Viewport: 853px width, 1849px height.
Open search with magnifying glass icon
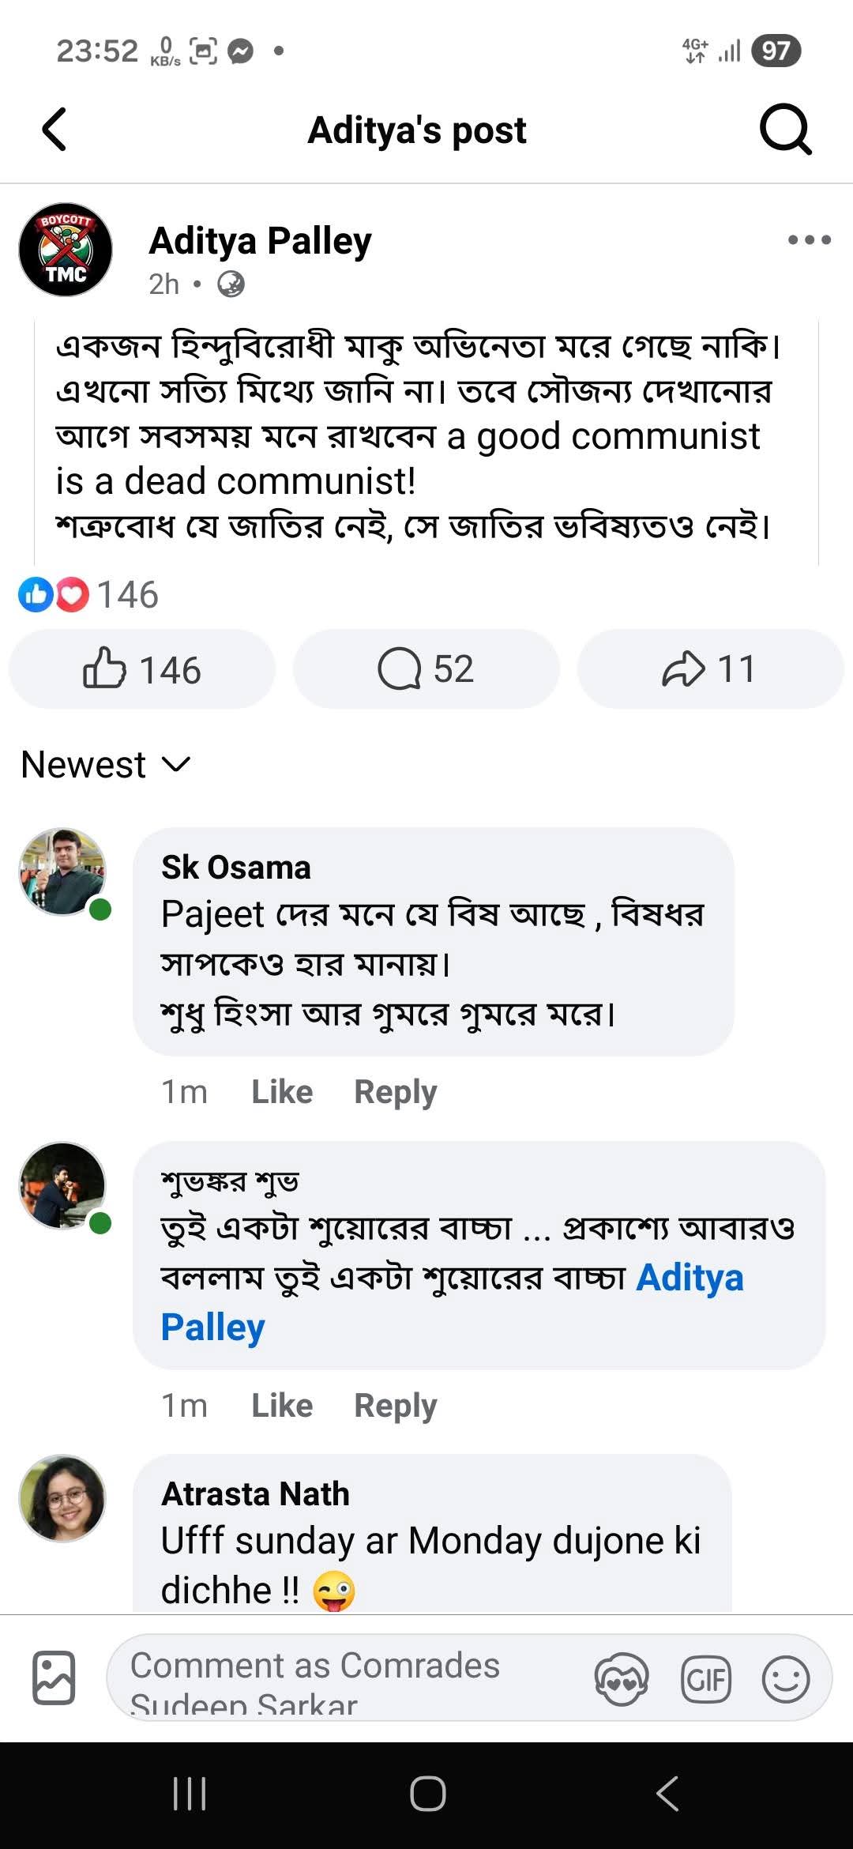(x=785, y=130)
